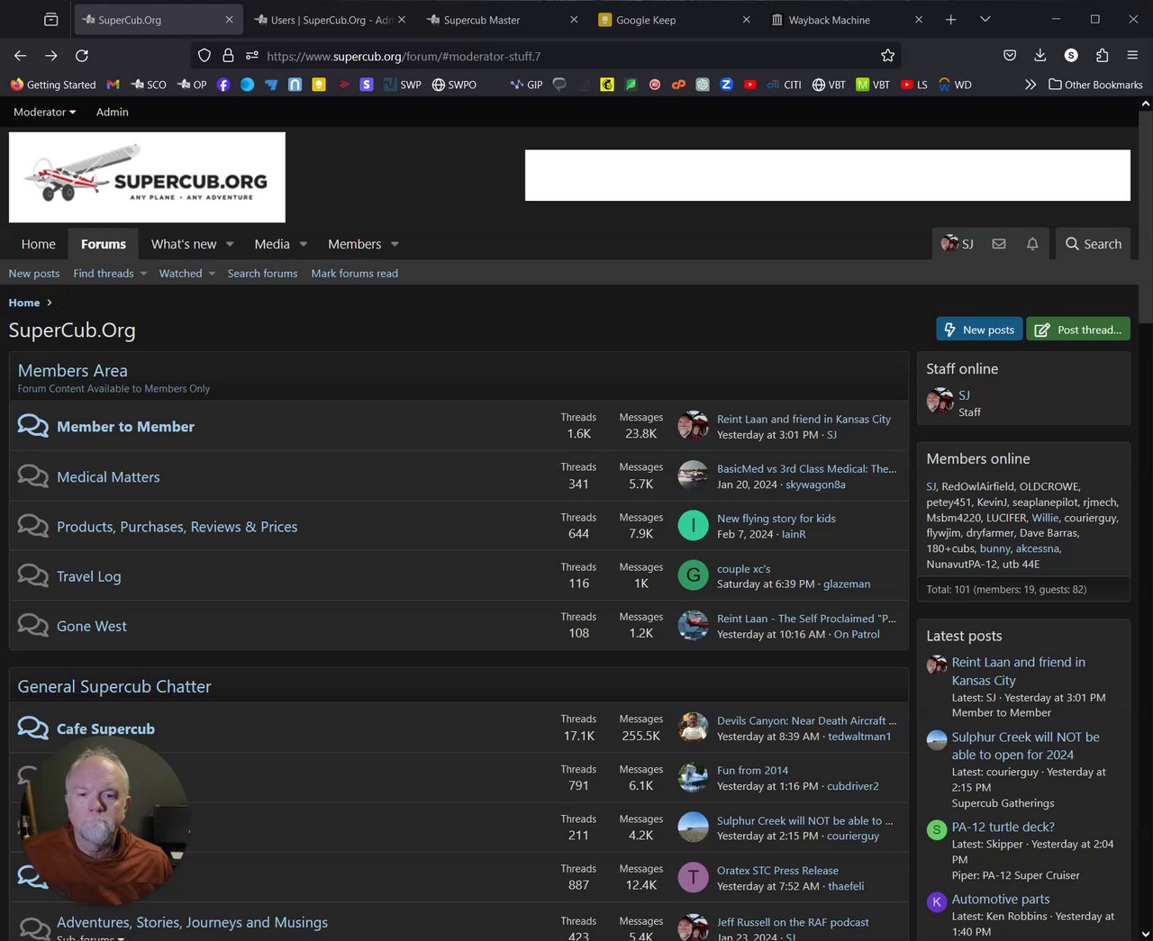Screen dimensions: 1153x941
Task: Open the Automotive parts latest post
Action: tap(1001, 899)
